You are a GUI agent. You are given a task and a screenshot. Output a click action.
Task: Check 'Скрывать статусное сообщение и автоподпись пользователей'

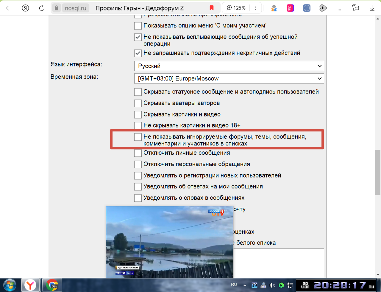click(x=138, y=92)
